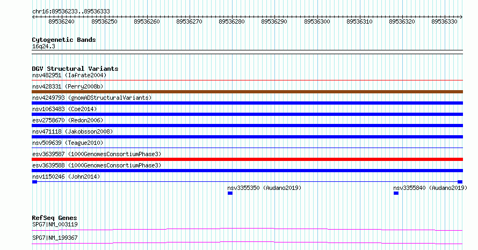Click the small blue nsv3355350 marker
This screenshot has height=250, width=478.
click(230, 193)
